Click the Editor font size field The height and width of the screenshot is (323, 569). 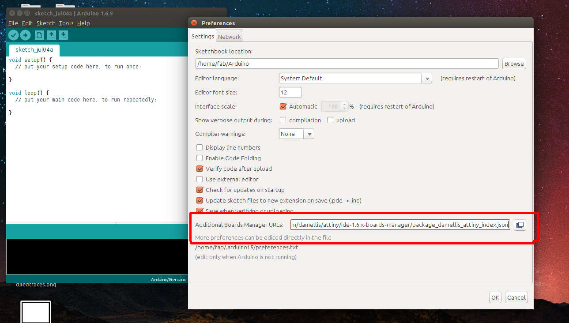[290, 92]
